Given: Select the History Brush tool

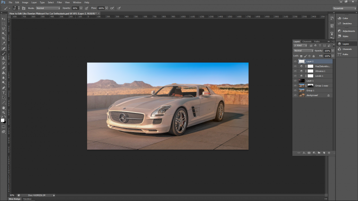Looking at the screenshot, I should (x=3, y=63).
